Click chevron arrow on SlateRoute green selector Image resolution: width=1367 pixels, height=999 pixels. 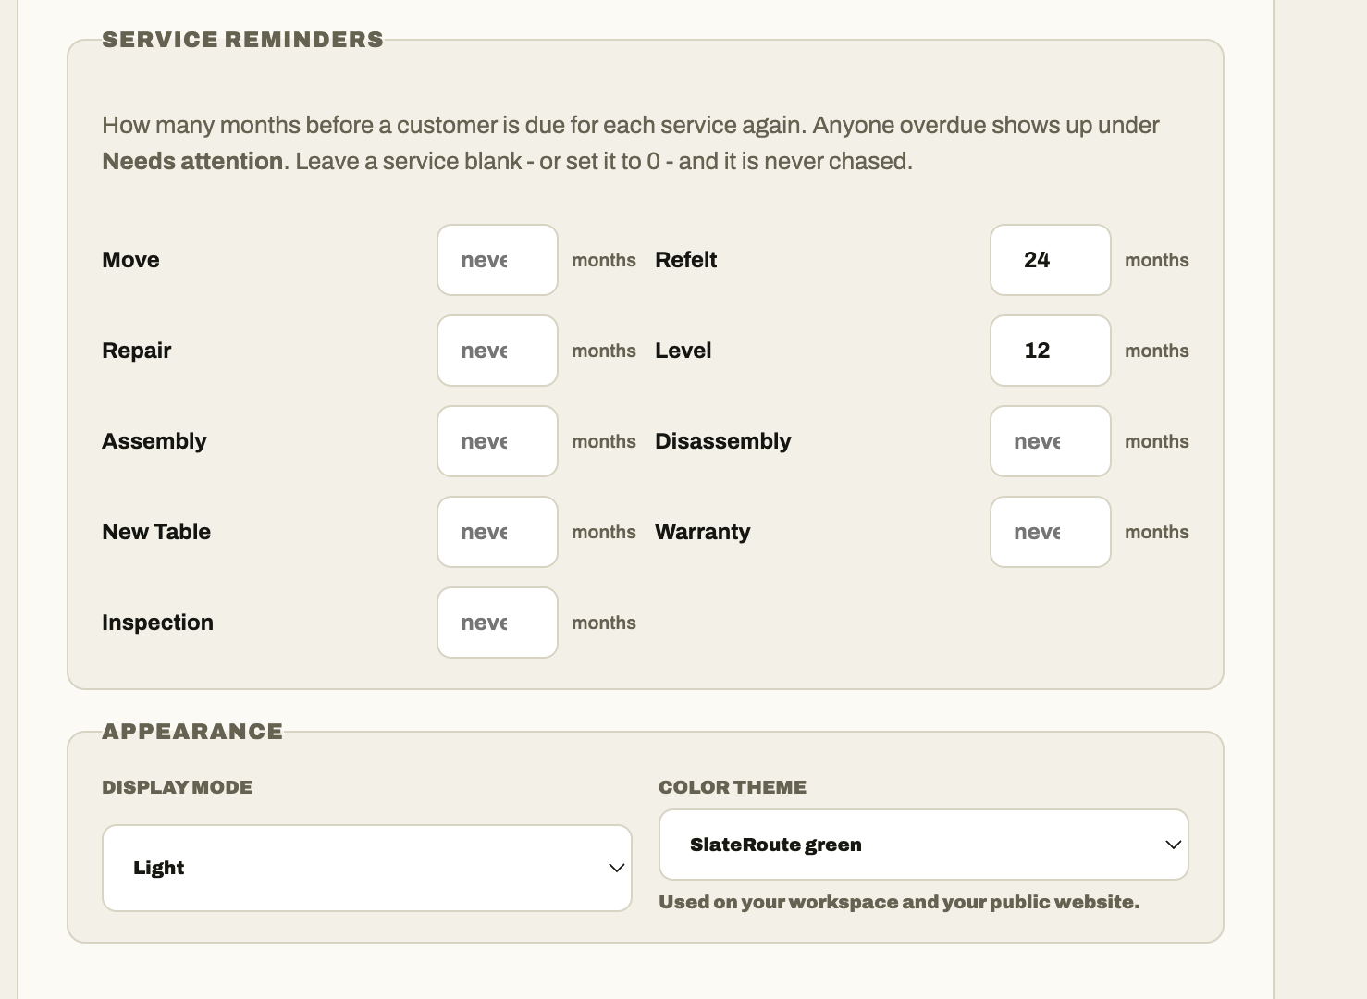tap(1174, 845)
